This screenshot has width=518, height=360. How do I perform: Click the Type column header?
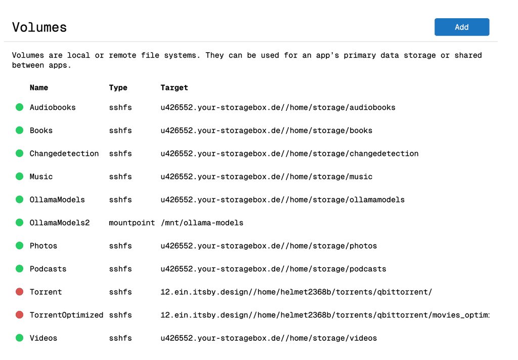click(x=118, y=88)
